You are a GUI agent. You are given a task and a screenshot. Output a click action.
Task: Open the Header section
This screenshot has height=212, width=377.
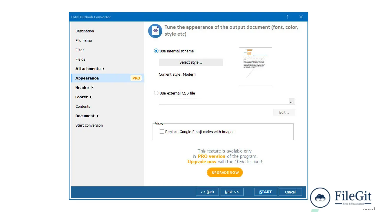click(82, 87)
